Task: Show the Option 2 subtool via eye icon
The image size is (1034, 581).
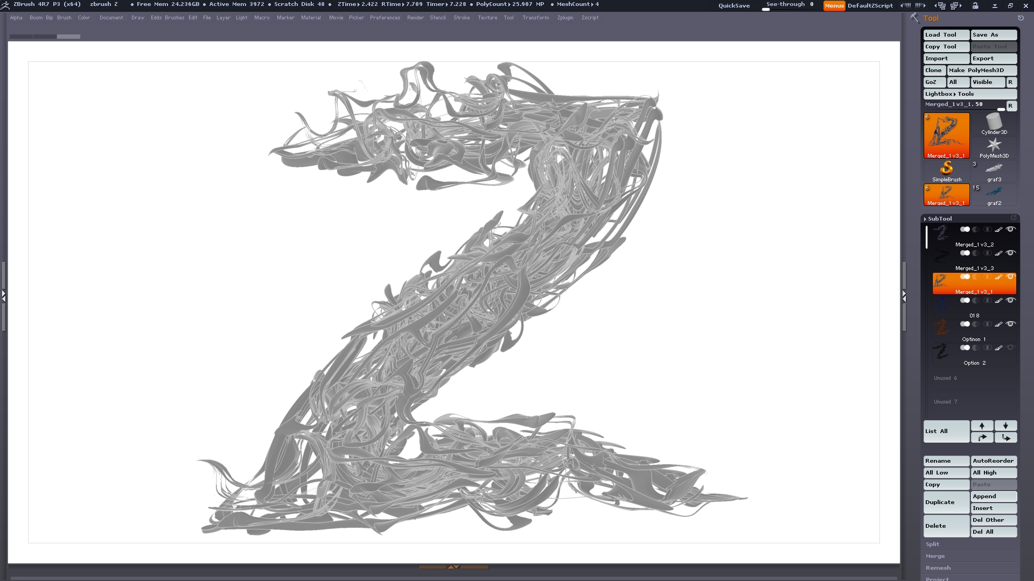Action: click(x=1011, y=348)
